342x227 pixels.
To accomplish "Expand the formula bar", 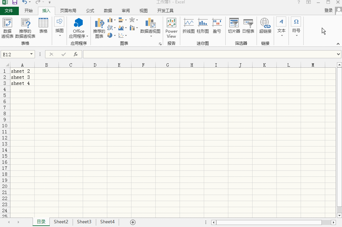I will tap(339, 54).
